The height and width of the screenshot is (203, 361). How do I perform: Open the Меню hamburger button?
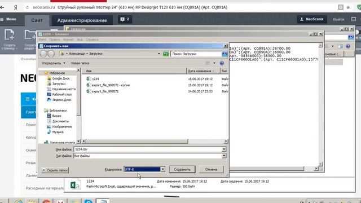click(x=8, y=19)
